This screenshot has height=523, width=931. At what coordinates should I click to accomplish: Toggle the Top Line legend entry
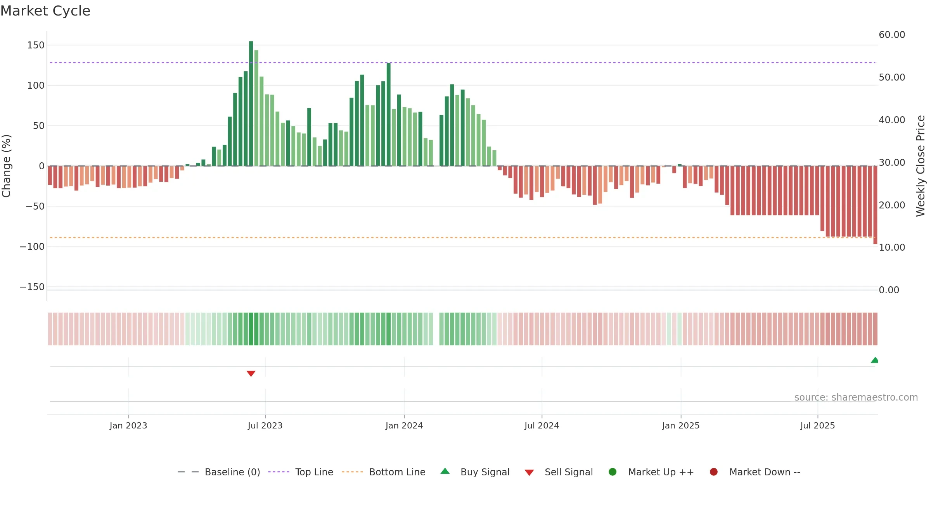[301, 472]
